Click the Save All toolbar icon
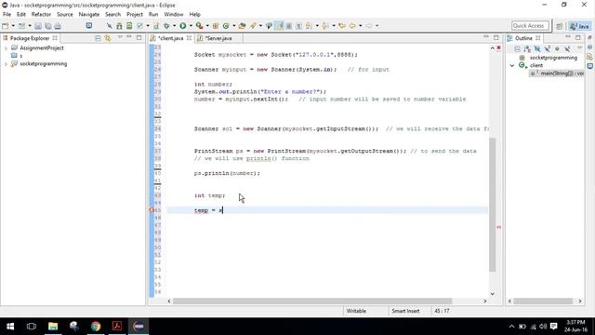Viewport: 595px width, 335px height. click(47, 26)
